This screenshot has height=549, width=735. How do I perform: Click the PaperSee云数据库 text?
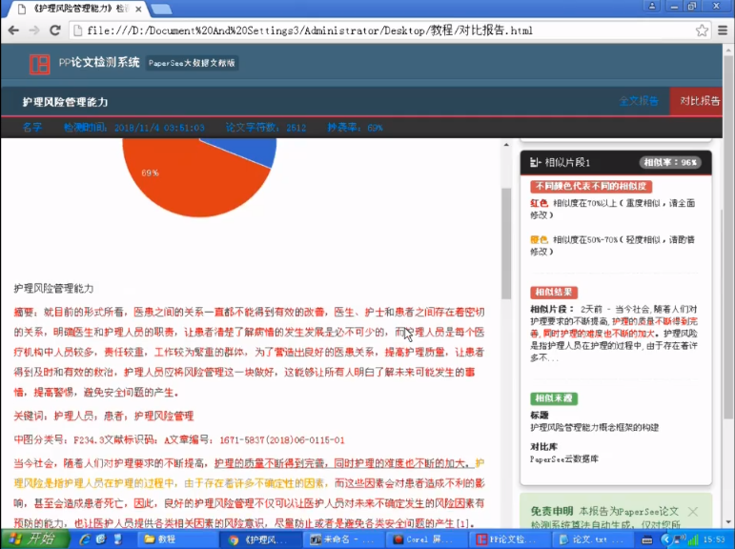[564, 459]
